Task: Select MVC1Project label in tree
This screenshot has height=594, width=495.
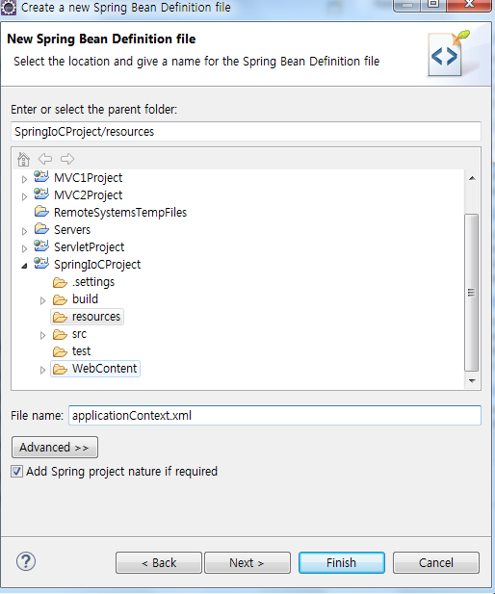Action: [89, 178]
